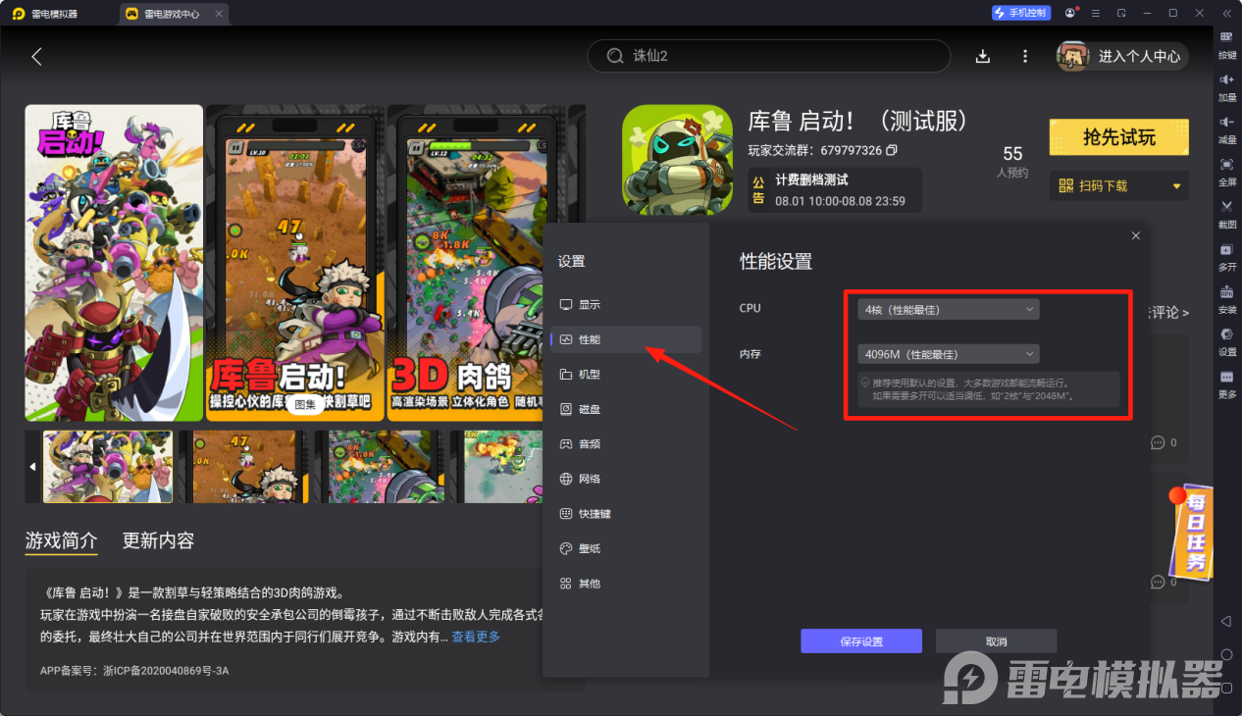Click the Android back triangle button

[x=1226, y=621]
